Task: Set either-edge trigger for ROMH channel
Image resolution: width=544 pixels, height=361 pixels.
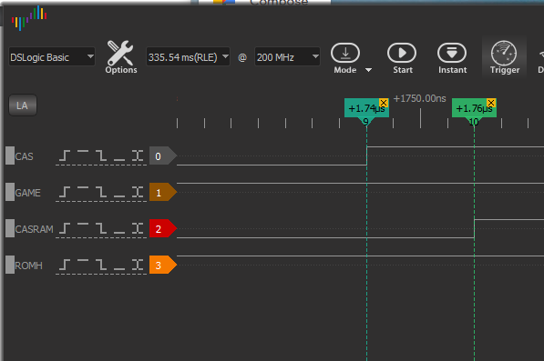Action: tap(138, 265)
